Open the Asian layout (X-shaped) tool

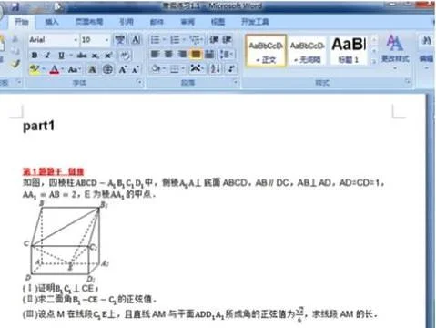point(196,69)
